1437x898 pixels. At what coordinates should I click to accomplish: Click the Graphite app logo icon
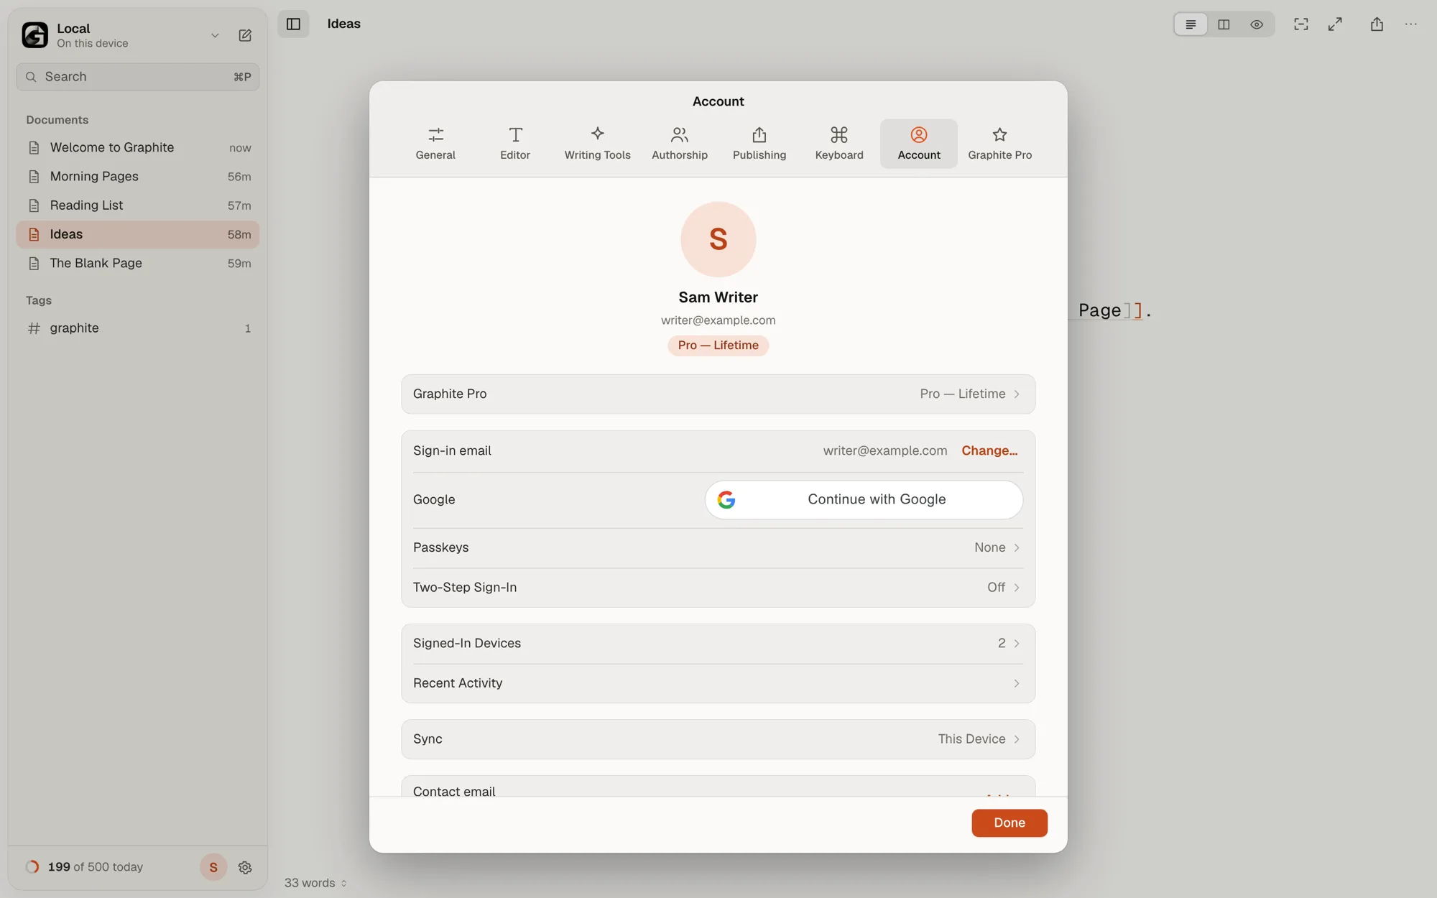tap(35, 35)
